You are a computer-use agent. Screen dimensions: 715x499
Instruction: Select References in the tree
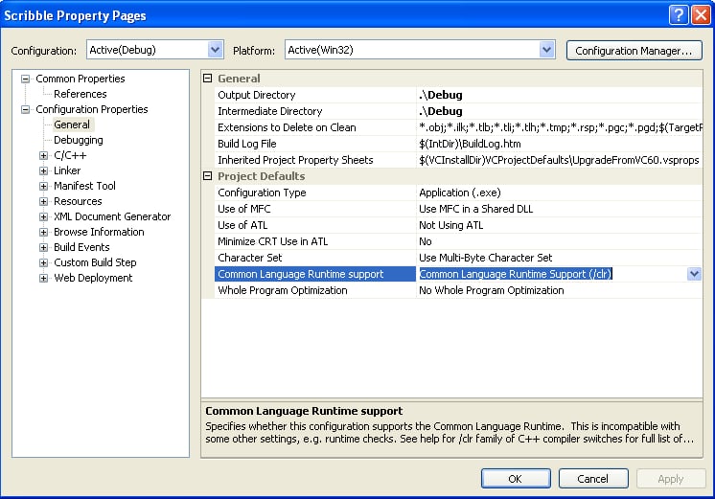point(81,94)
